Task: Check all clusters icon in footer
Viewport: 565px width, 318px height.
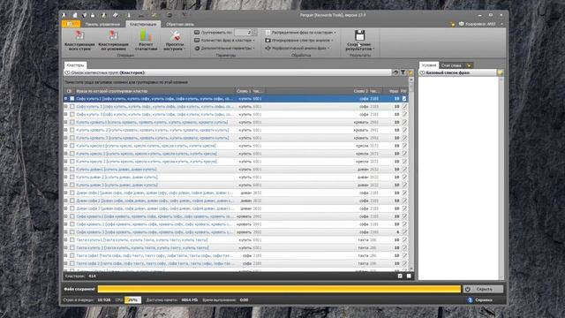Action: point(400,276)
